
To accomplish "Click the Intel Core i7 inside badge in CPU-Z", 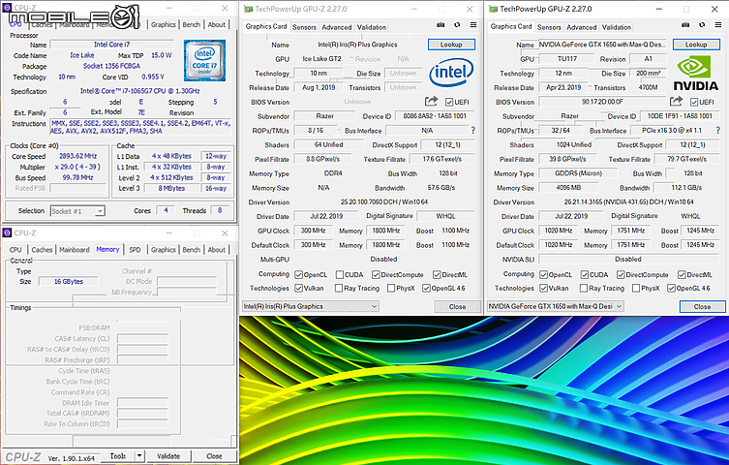I will [204, 60].
